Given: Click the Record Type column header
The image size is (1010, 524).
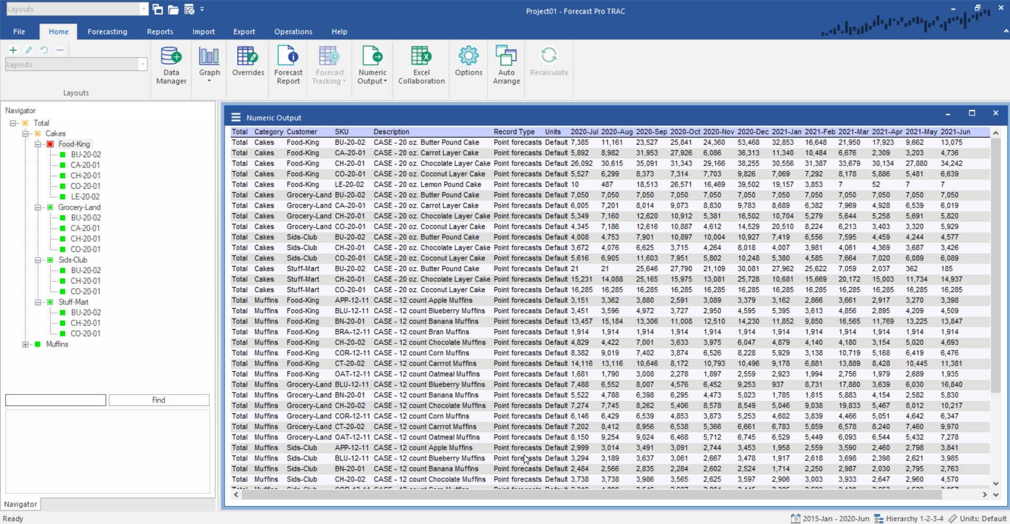Looking at the screenshot, I should [514, 132].
